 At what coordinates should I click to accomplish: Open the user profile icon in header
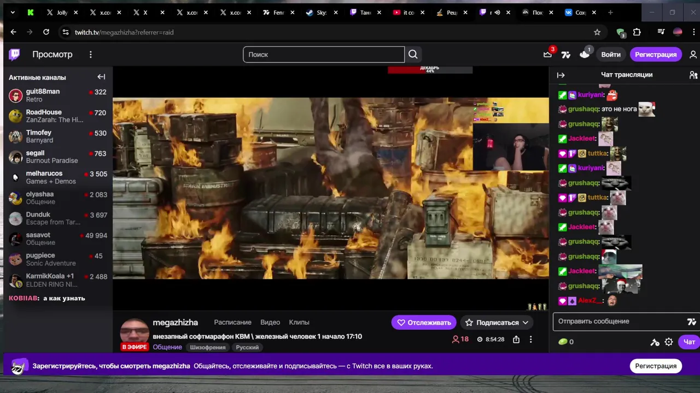coord(693,55)
